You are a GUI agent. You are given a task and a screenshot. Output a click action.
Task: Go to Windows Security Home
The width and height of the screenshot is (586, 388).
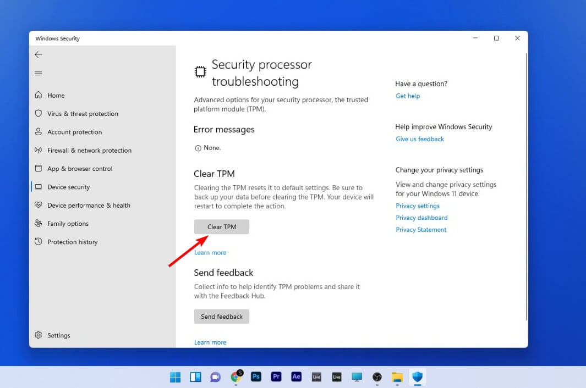(x=56, y=95)
